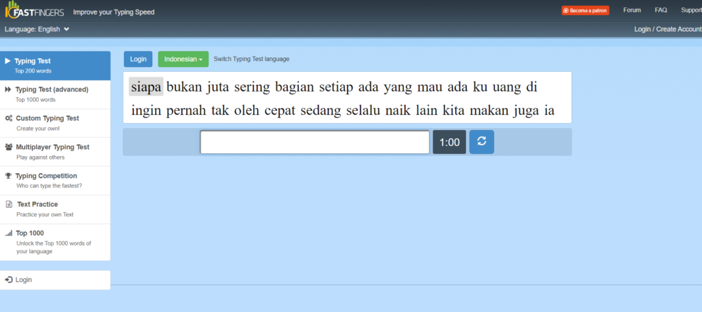Click the sign-in arrow icon in sidebar
702x312 pixels.
[x=8, y=280]
